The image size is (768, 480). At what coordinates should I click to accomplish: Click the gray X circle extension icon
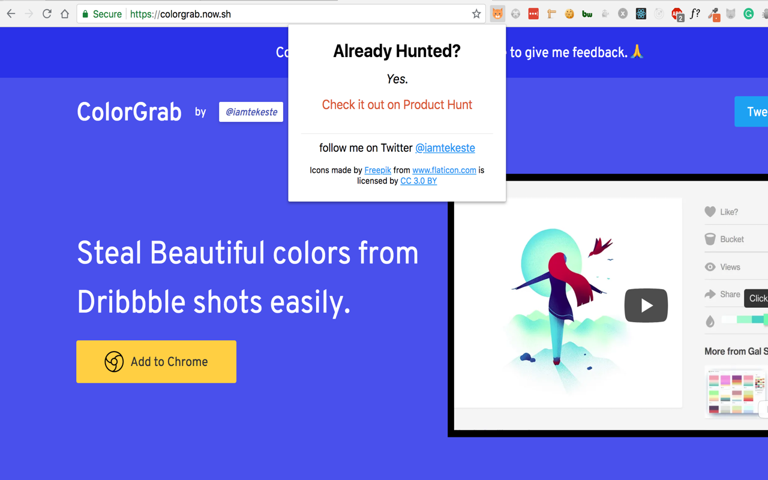tap(623, 14)
